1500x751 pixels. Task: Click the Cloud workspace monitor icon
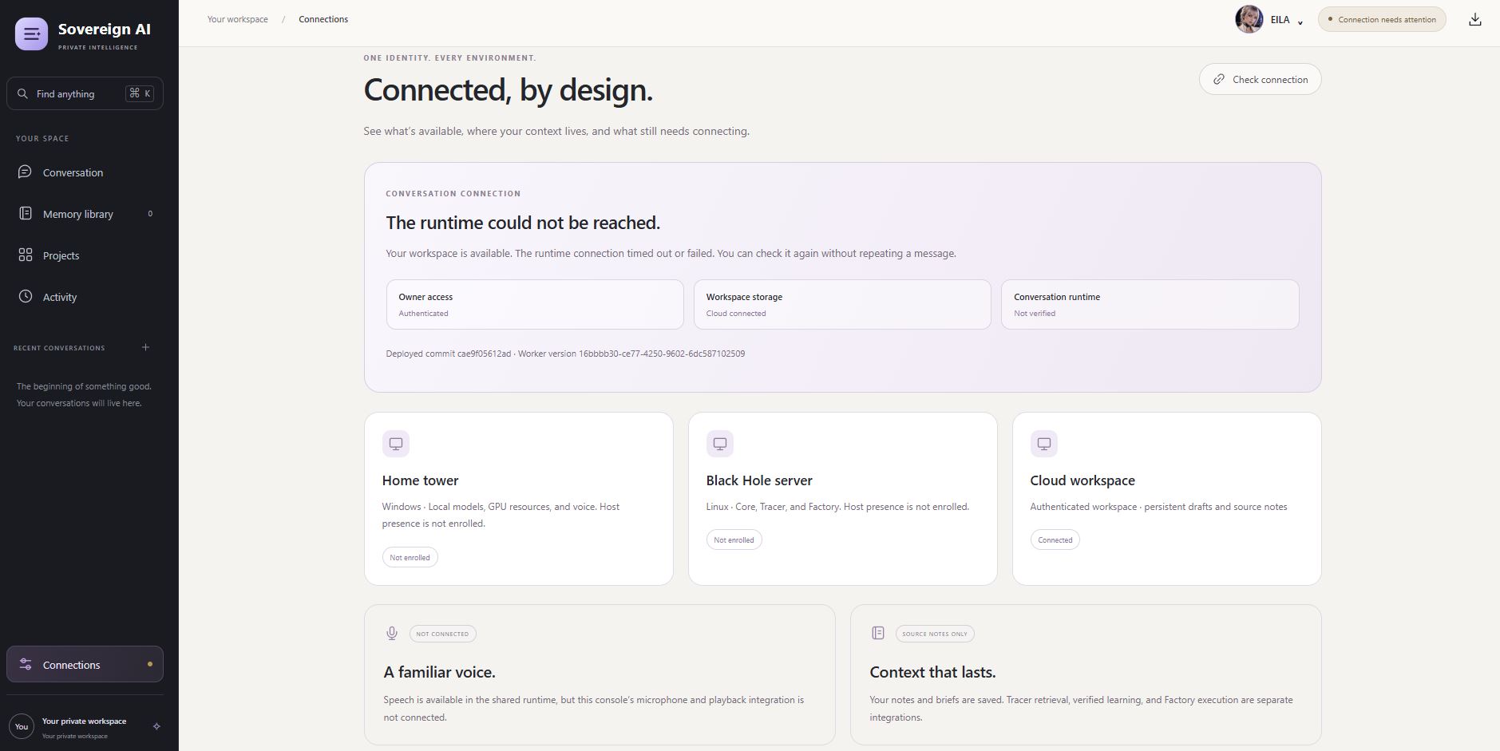(1044, 444)
